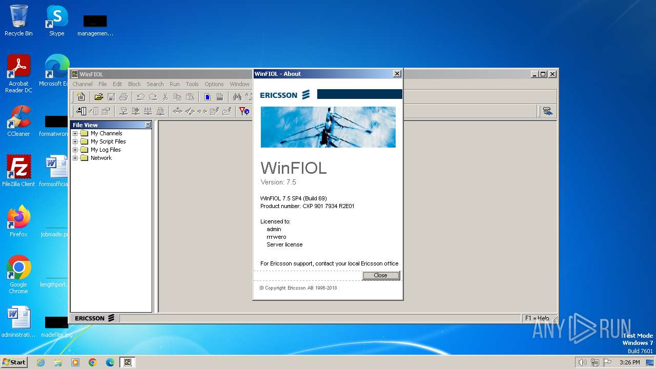Close the File View panel

(x=148, y=125)
